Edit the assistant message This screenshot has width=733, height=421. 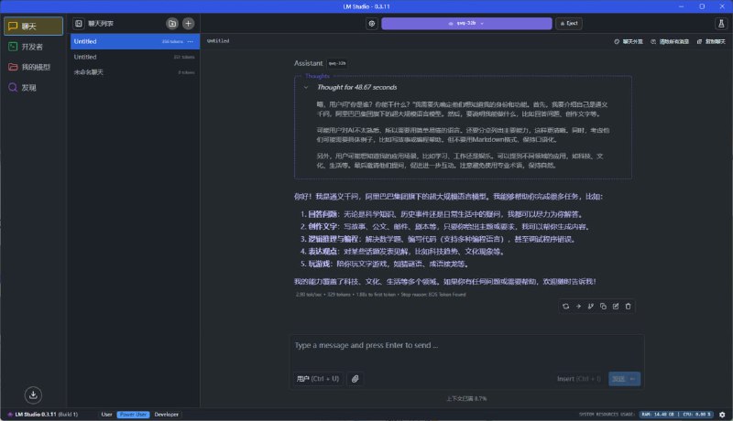click(616, 307)
